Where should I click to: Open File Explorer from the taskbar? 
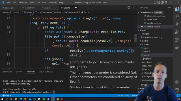[x=16, y=99]
